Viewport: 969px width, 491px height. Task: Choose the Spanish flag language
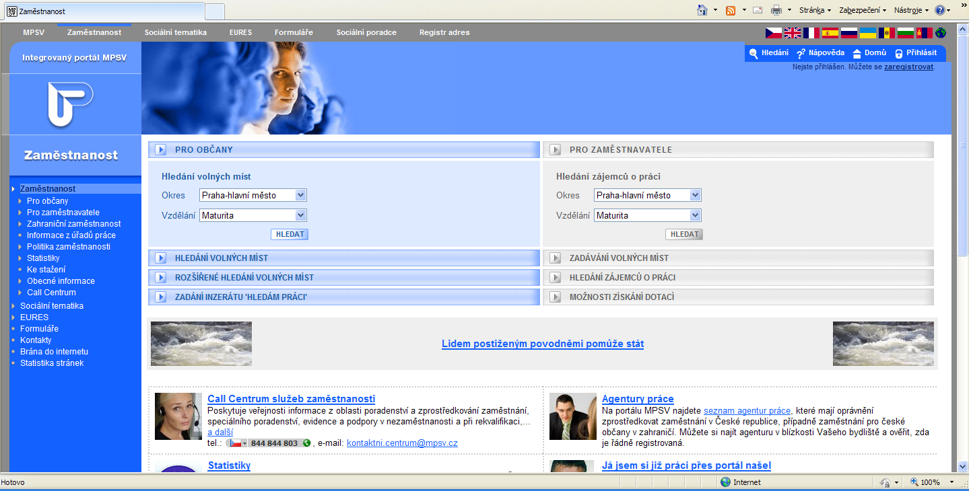[x=830, y=32]
